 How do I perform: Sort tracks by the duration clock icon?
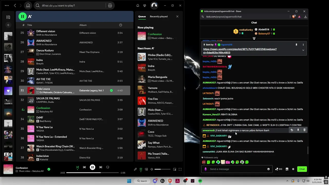click(121, 25)
